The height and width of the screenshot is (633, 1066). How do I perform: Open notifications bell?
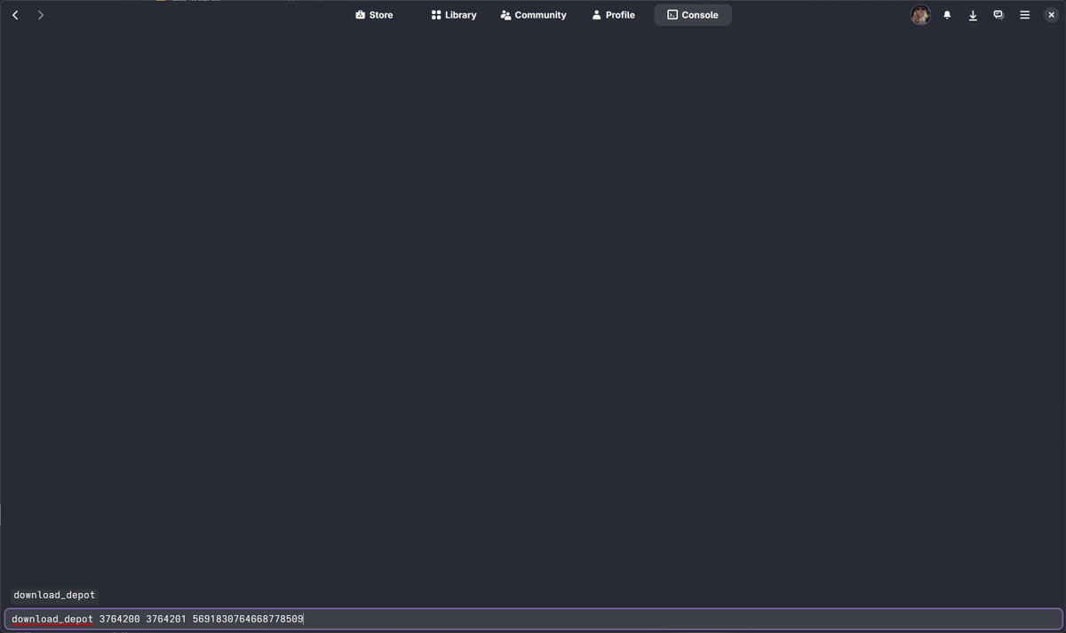click(947, 15)
